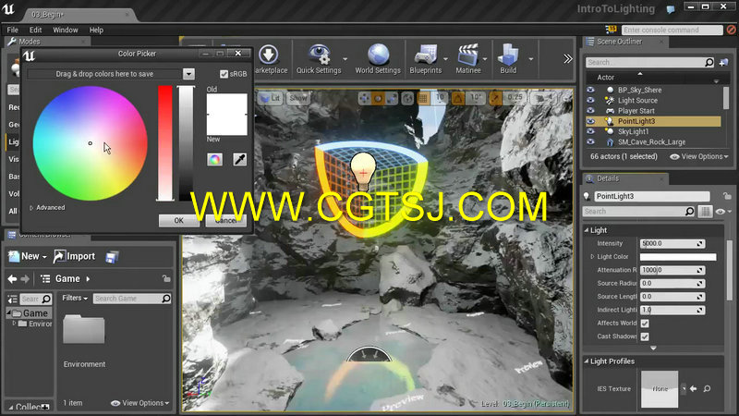Open the Window menu
Screen dimensions: 739x416
coord(66,30)
